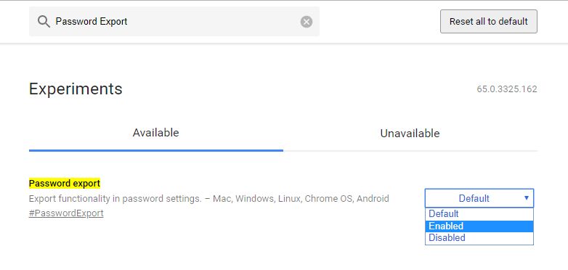568x270 pixels.
Task: Open the #PasswordExport anchor link
Action: pos(66,213)
